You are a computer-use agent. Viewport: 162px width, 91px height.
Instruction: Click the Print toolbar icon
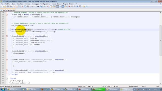(x=19, y=7)
